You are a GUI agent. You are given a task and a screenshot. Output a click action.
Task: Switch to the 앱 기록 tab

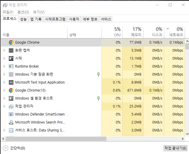36,19
